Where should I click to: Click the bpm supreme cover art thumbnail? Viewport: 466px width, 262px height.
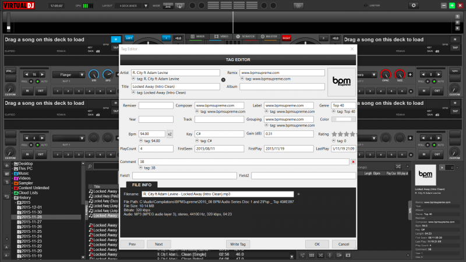click(x=341, y=80)
